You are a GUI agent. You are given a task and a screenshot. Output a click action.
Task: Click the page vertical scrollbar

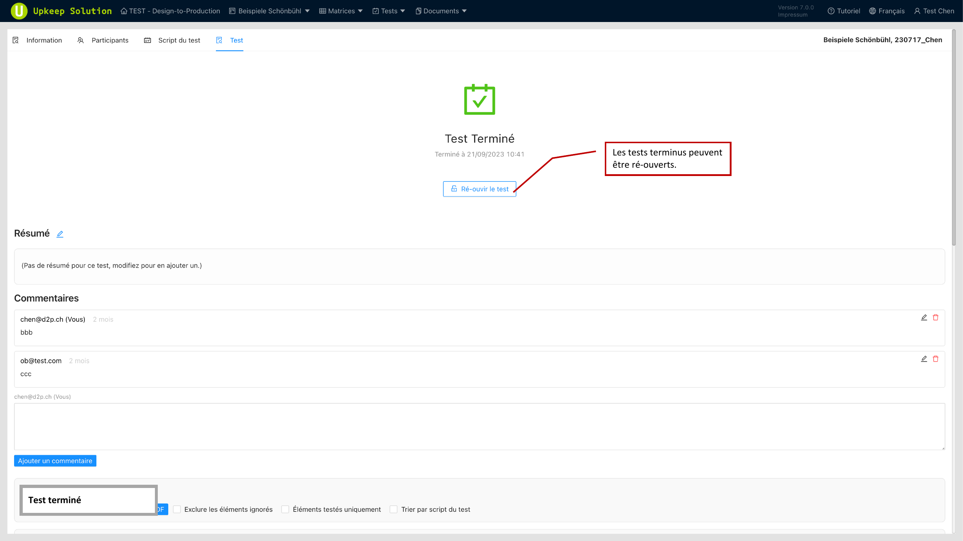pos(954,138)
